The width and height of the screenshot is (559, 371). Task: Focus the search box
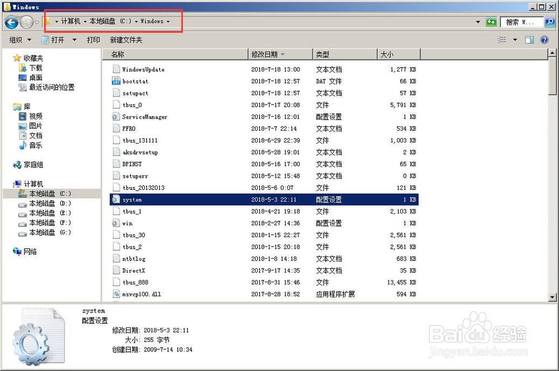click(522, 22)
